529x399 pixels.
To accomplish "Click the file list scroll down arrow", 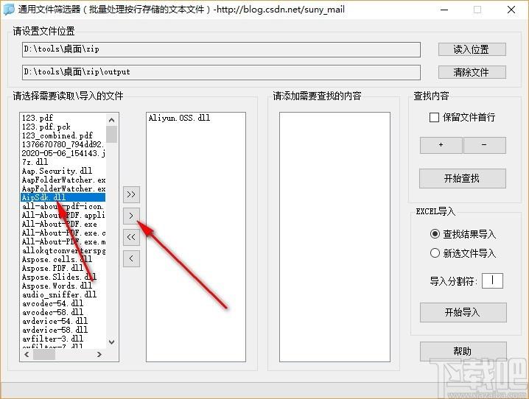I will pos(112,342).
